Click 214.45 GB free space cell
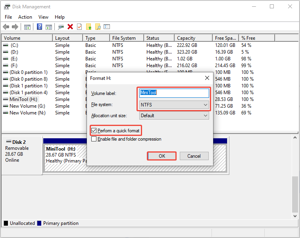This screenshot has width=300, height=238. click(225, 66)
